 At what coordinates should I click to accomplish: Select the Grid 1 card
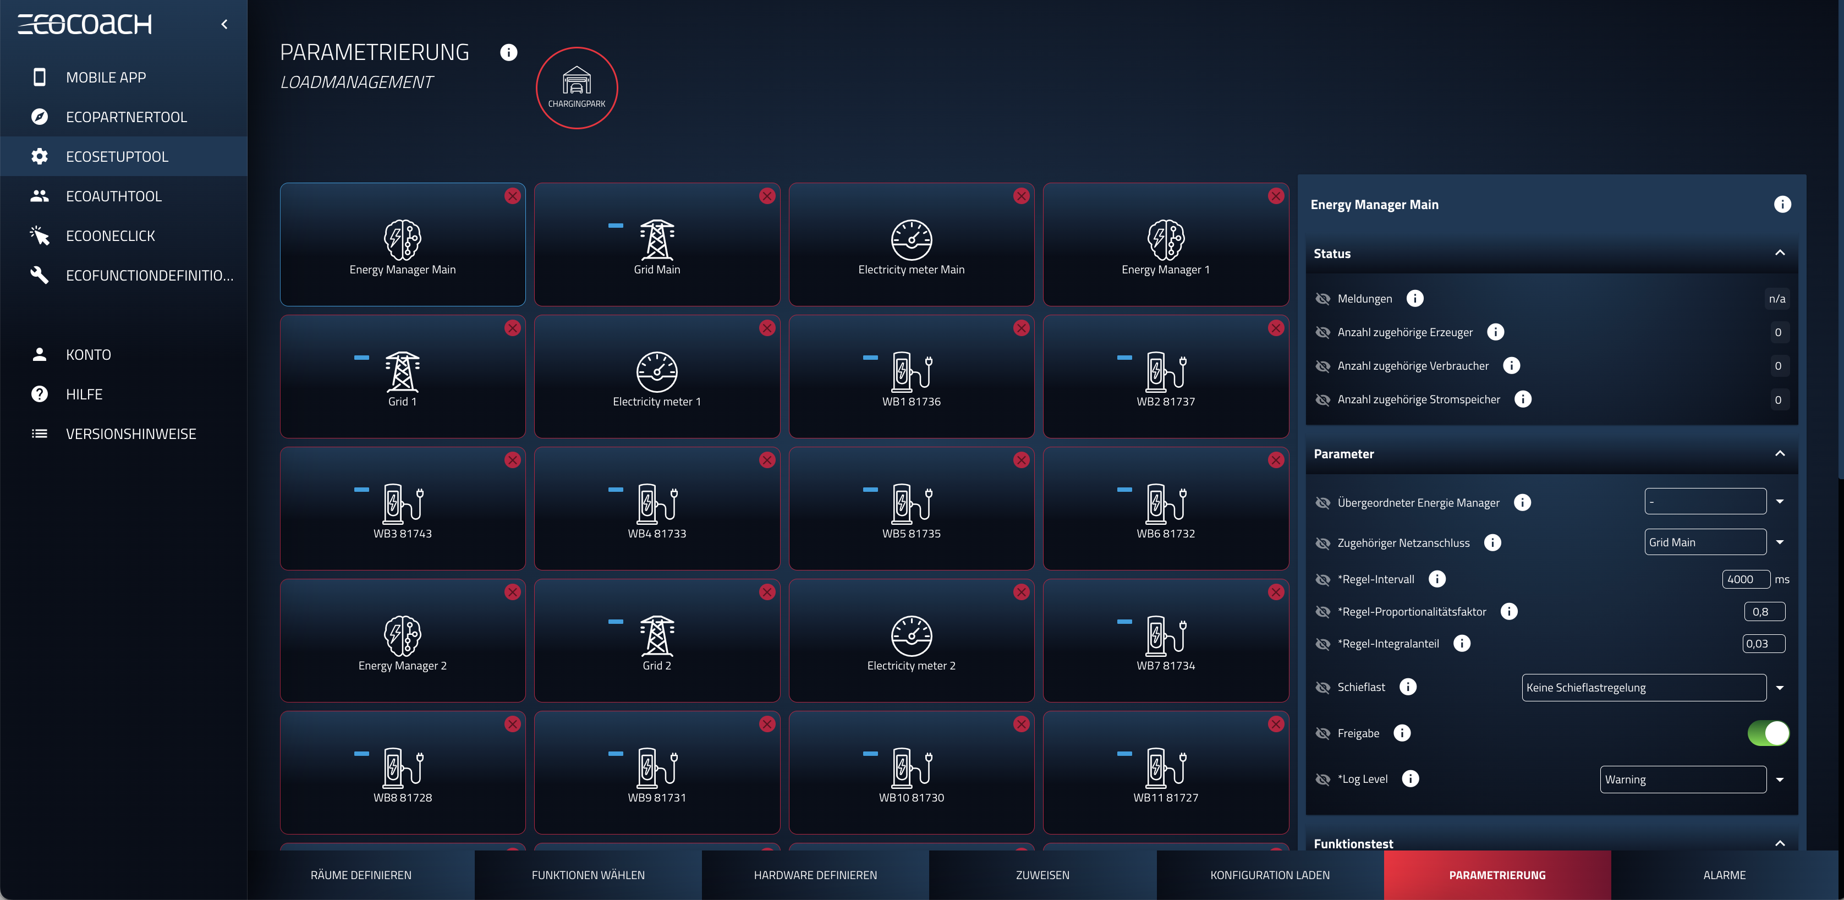[402, 377]
